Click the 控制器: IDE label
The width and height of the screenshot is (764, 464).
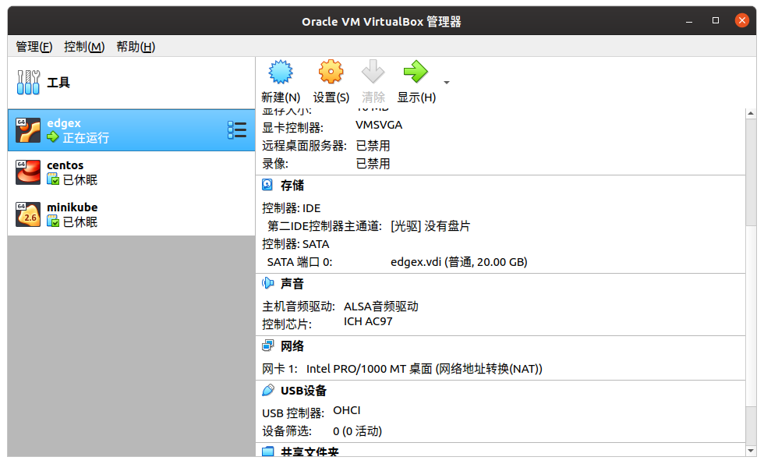tap(292, 208)
